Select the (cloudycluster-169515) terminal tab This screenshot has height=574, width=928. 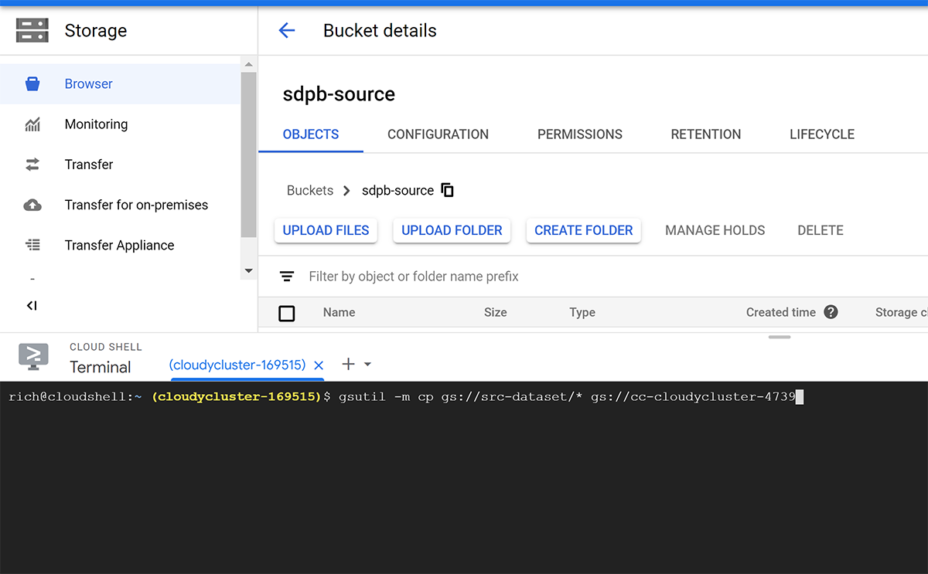coord(237,365)
